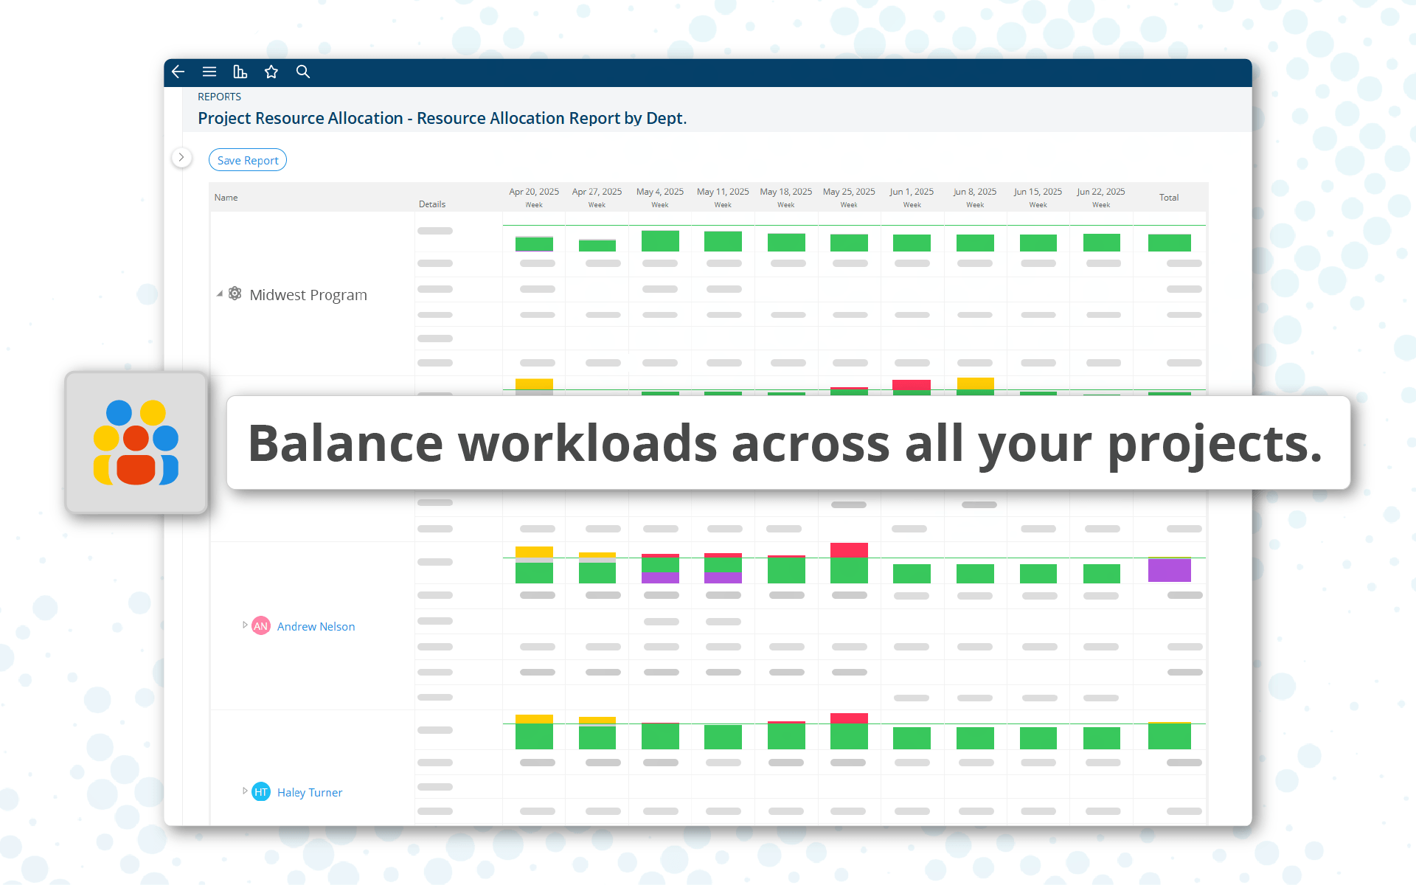Collapse the Midwest Program row

click(219, 294)
